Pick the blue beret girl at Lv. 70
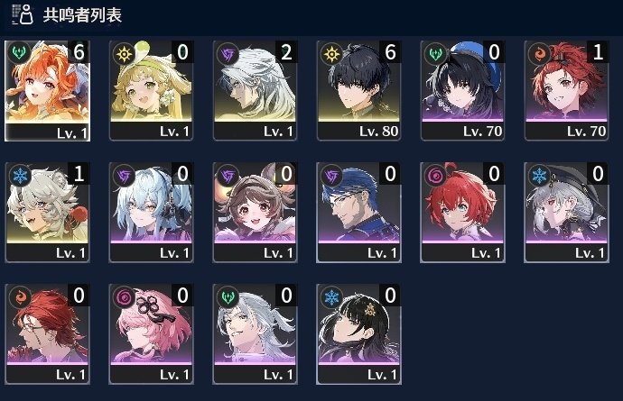 [x=462, y=91]
